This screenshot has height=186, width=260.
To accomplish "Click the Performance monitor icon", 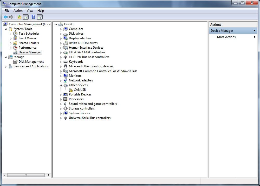I will pyautogui.click(x=15, y=48).
